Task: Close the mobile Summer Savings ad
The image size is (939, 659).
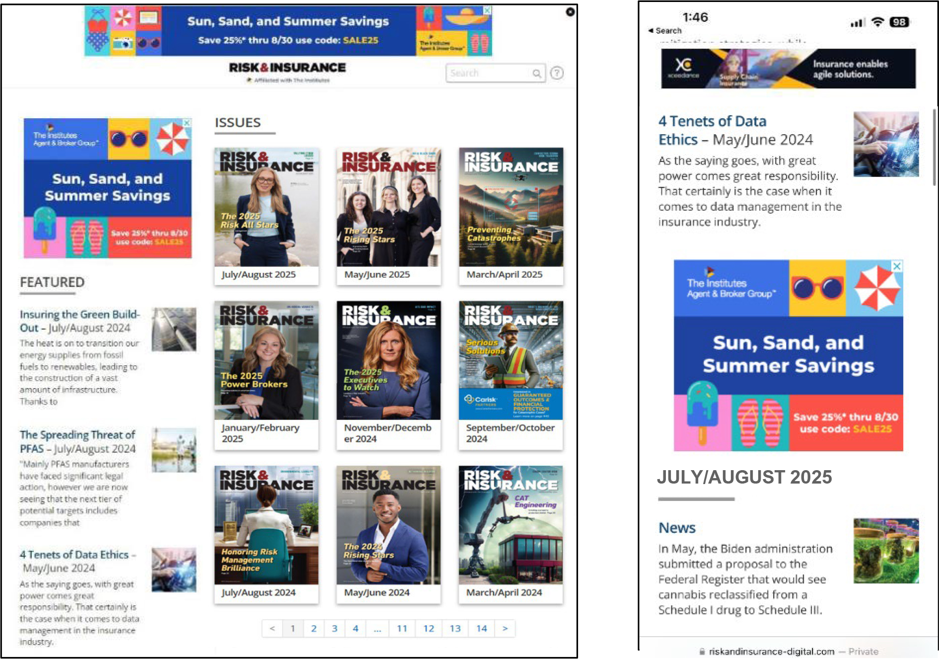Action: (x=897, y=266)
